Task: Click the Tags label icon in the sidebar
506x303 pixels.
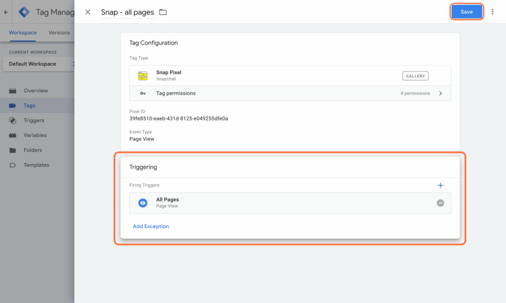Action: [12, 106]
